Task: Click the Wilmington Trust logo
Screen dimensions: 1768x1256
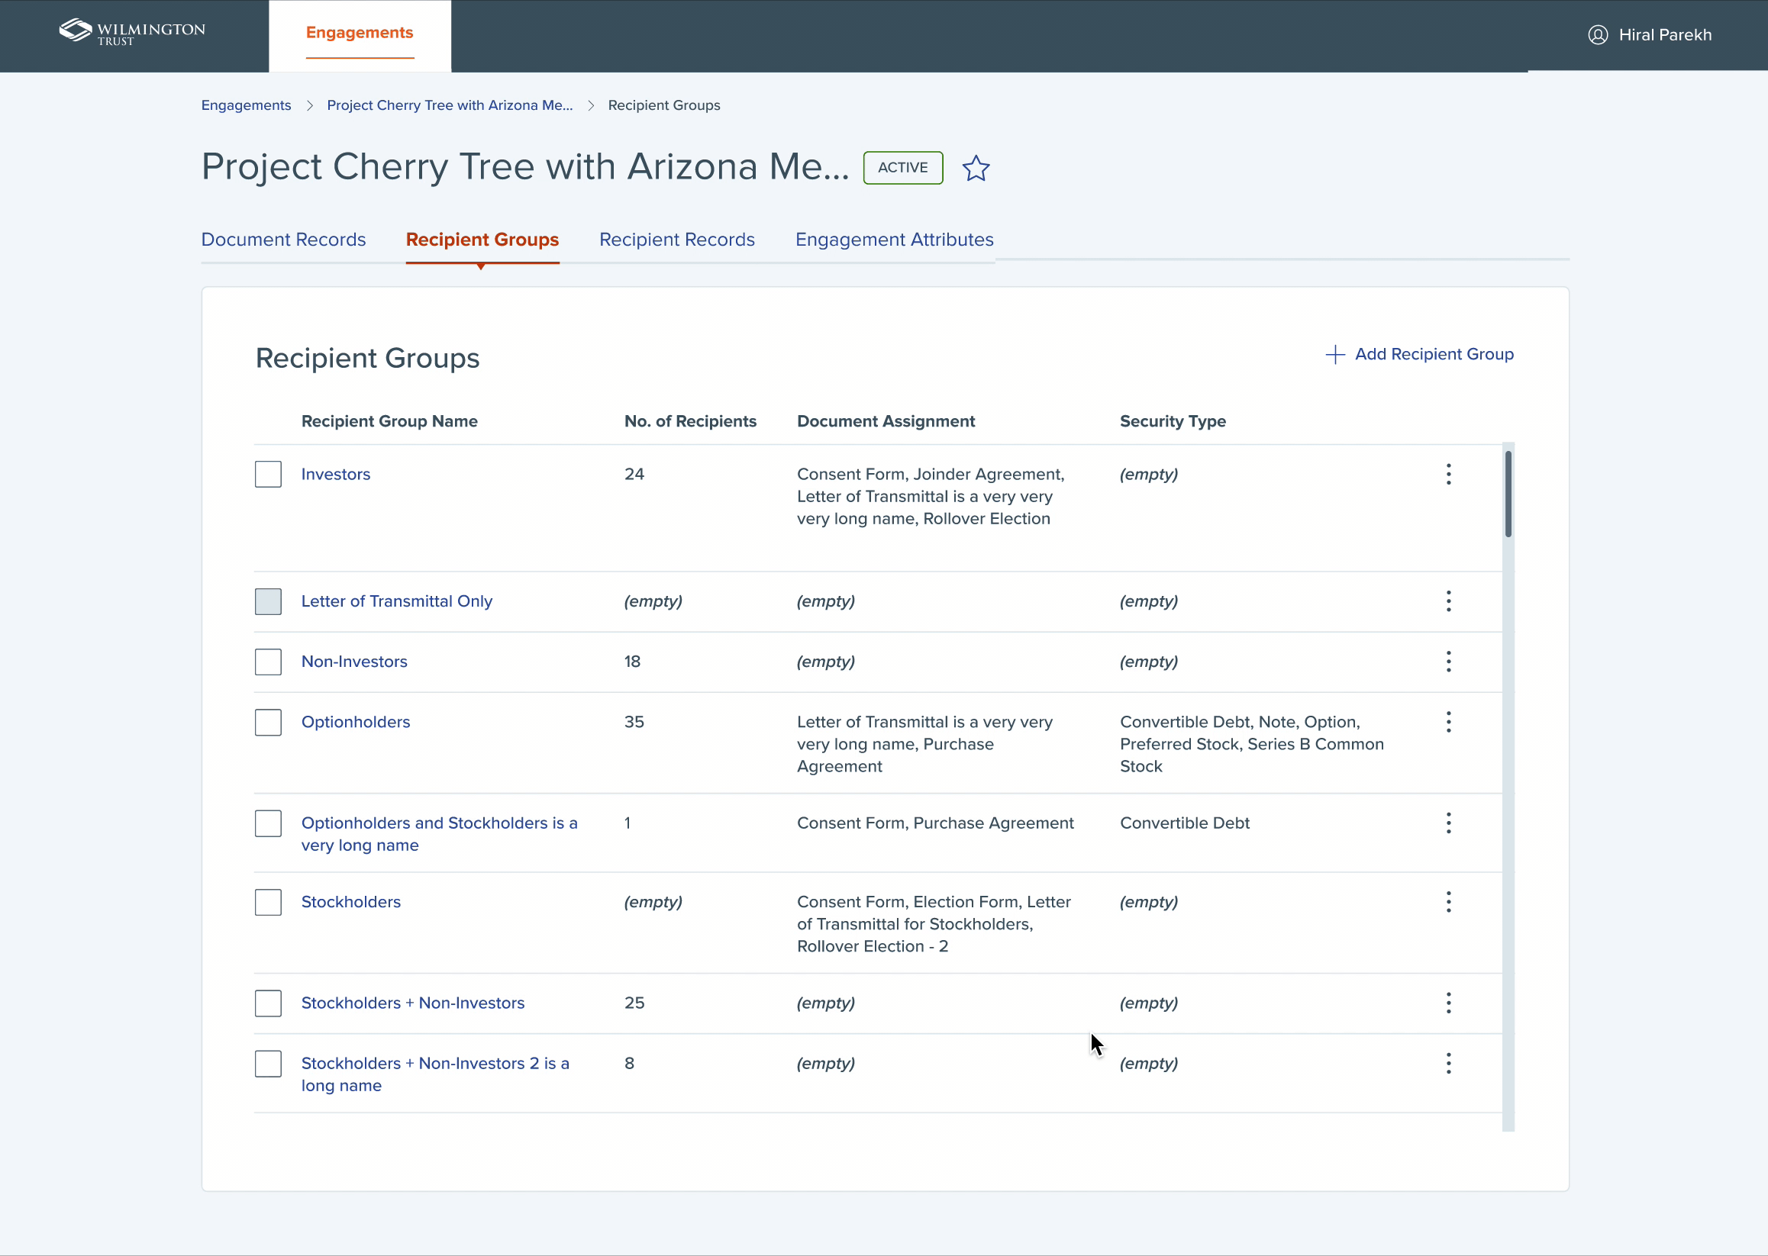Action: coord(132,32)
